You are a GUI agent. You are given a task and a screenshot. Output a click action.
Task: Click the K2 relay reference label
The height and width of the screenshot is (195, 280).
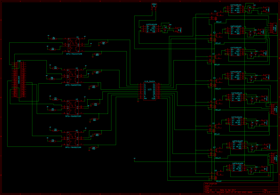[x=214, y=33]
